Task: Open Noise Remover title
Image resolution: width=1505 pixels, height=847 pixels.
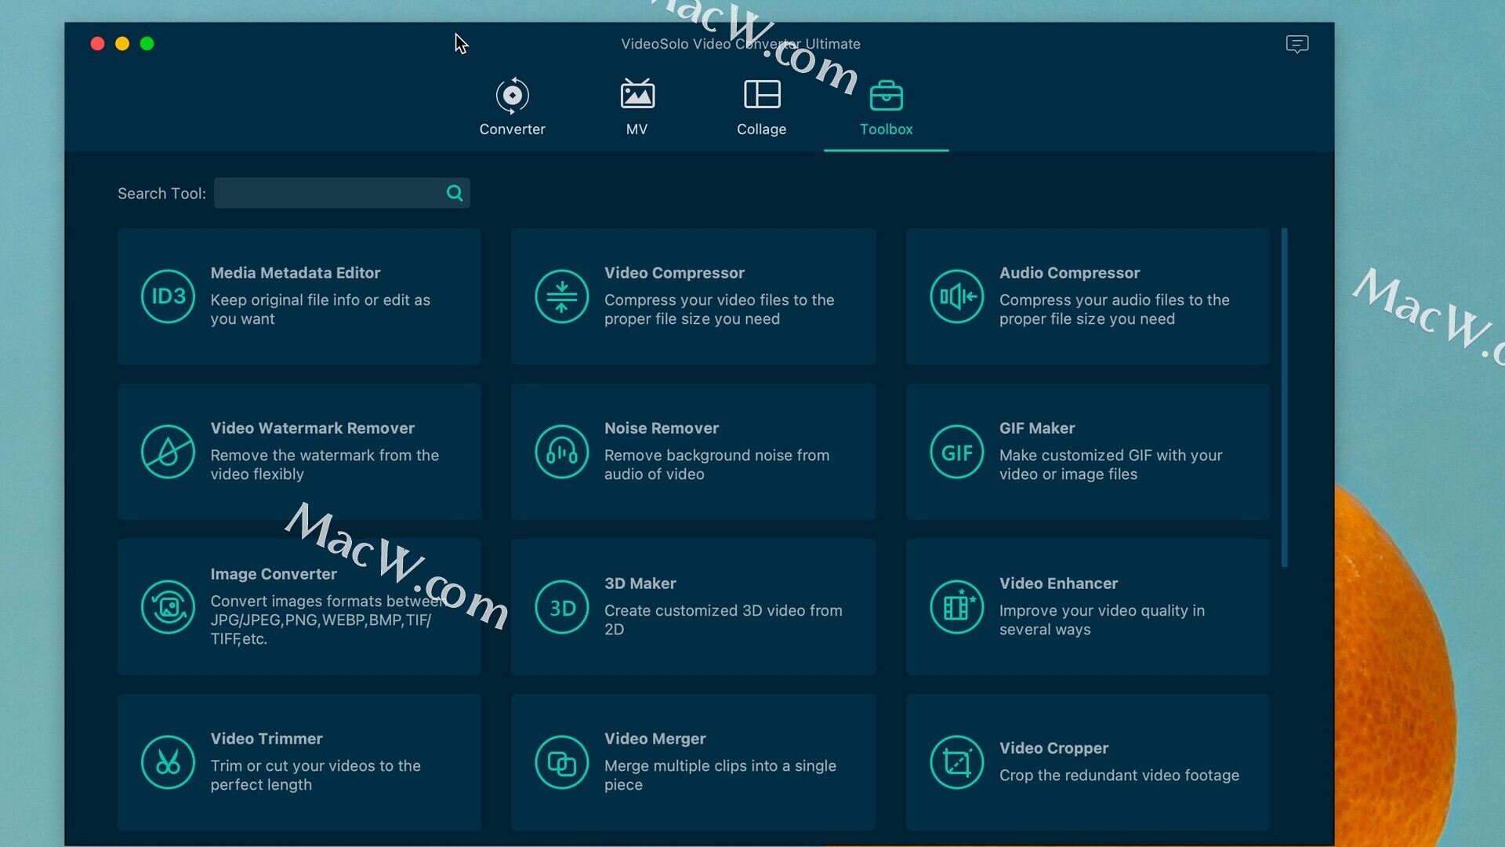Action: click(661, 428)
